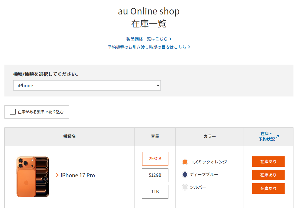Click the 在庫・予約状況 column header link
The height and width of the screenshot is (208, 297).
pyautogui.click(x=266, y=136)
